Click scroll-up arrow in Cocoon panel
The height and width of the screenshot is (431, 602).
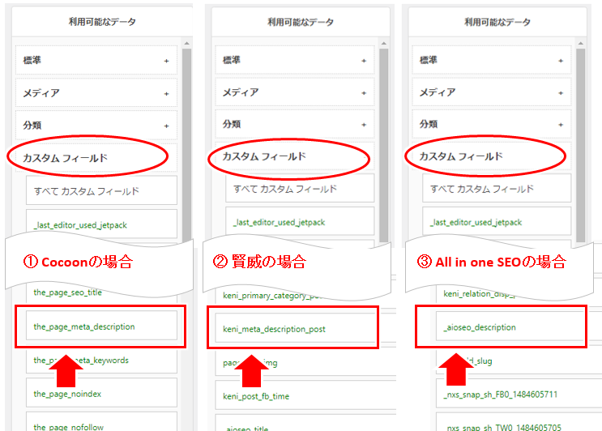click(186, 44)
